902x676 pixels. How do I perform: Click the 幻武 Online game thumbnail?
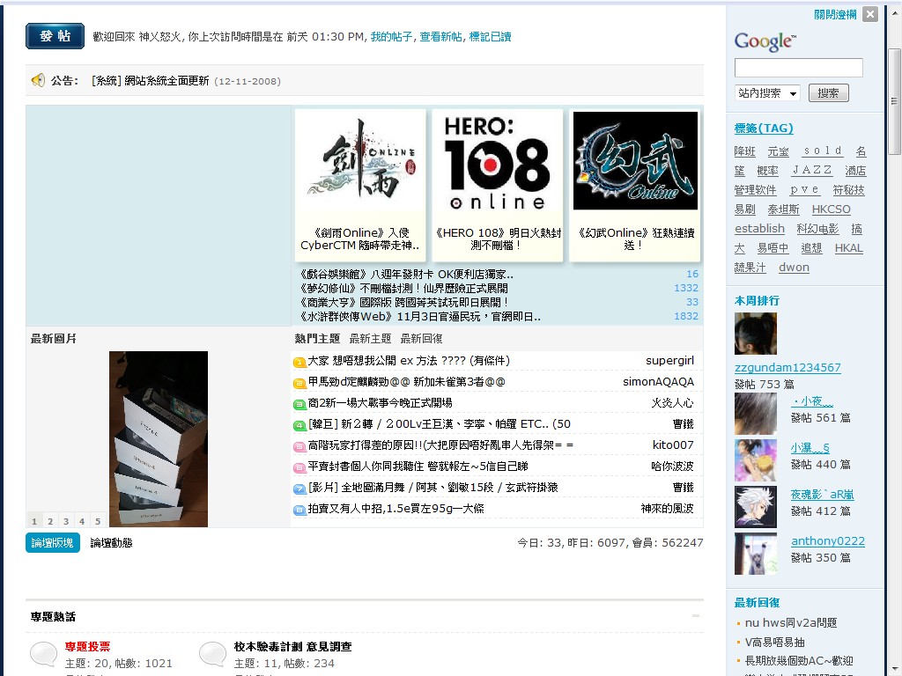click(x=635, y=161)
